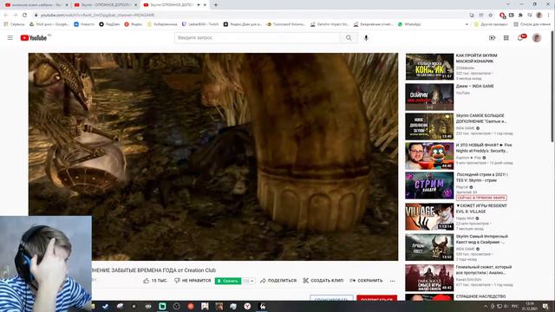Open a new browser tab with plus
Screen dimensions: 555x312
pos(216,5)
